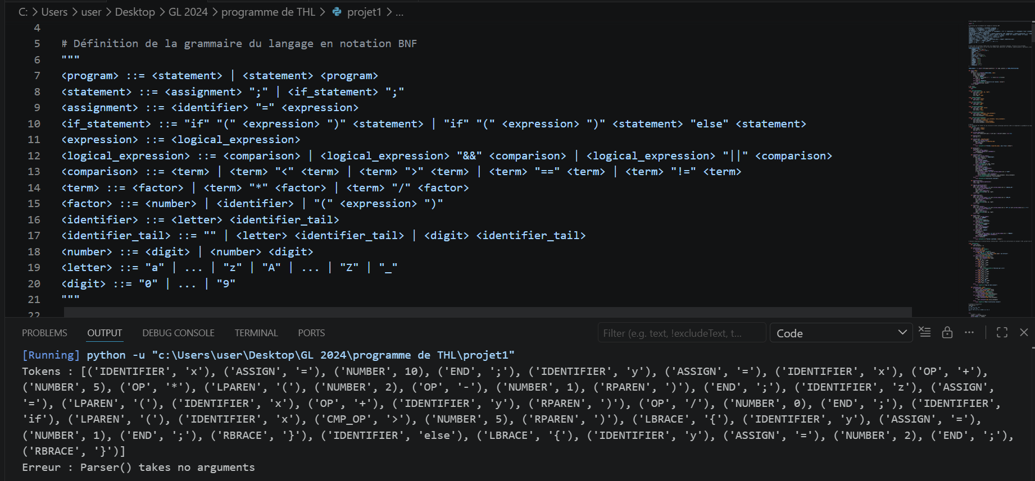
Task: Click the projet1 Python file icon in breadcrumb
Action: [x=337, y=12]
